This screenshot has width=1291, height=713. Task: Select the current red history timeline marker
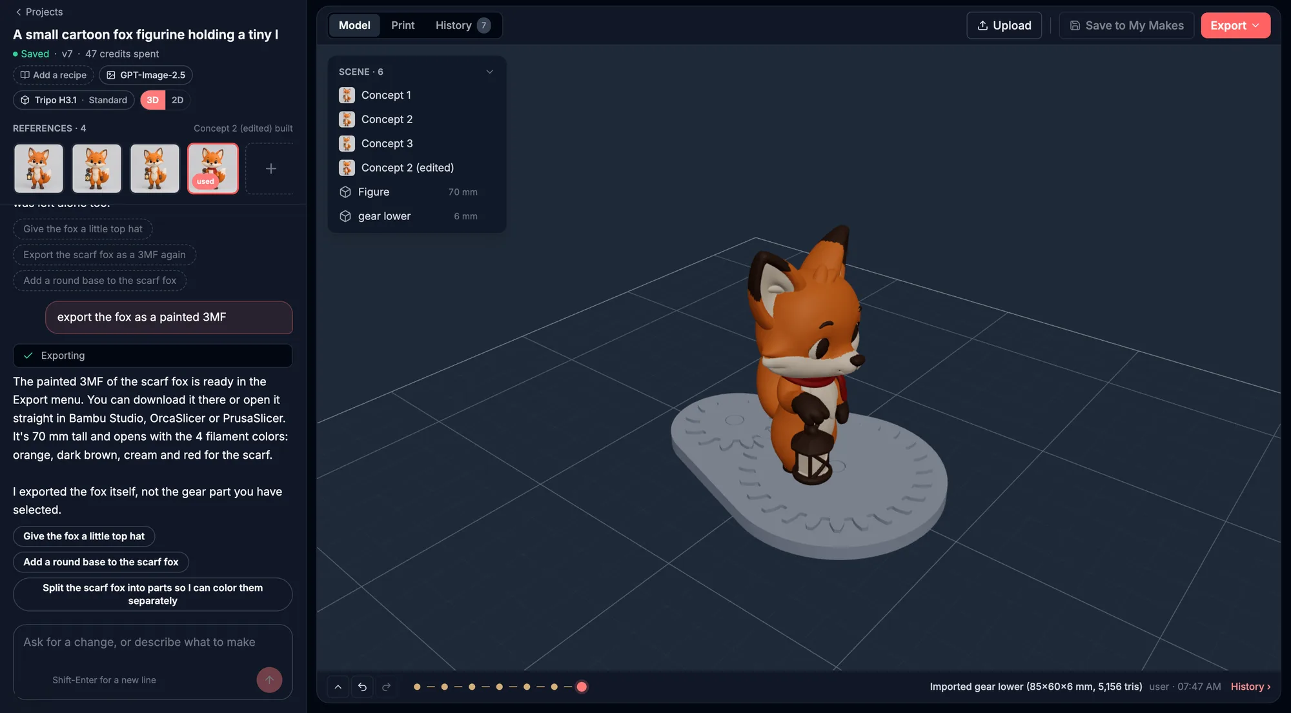(x=582, y=687)
